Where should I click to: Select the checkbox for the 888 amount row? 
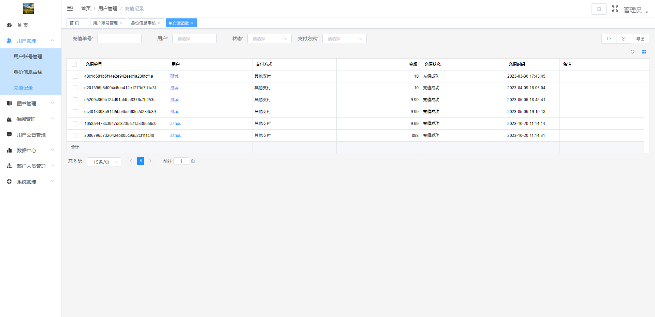tap(75, 136)
